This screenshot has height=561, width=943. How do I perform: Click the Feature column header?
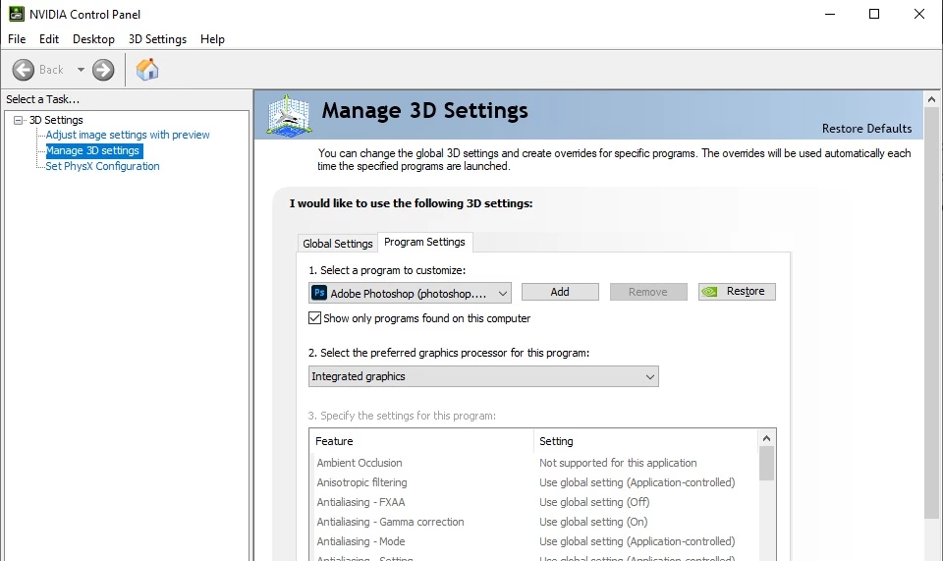[x=421, y=441]
